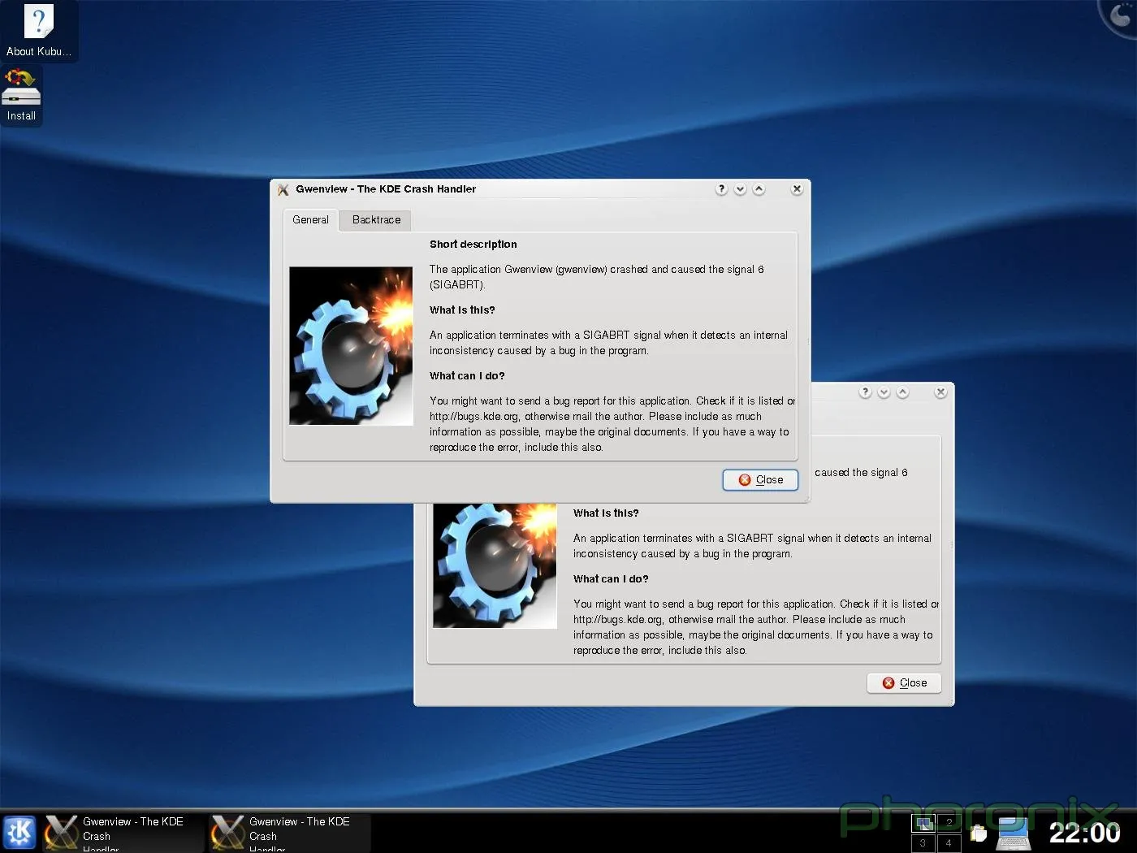
Task: Switch to virtual desktop 3 in pager
Action: [923, 843]
